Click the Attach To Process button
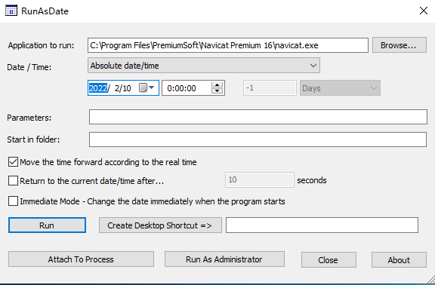Image resolution: width=435 pixels, height=285 pixels. (81, 259)
